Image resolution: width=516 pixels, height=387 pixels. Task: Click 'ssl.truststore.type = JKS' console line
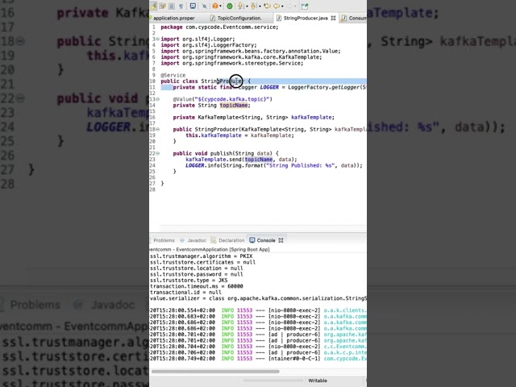pyautogui.click(x=189, y=281)
